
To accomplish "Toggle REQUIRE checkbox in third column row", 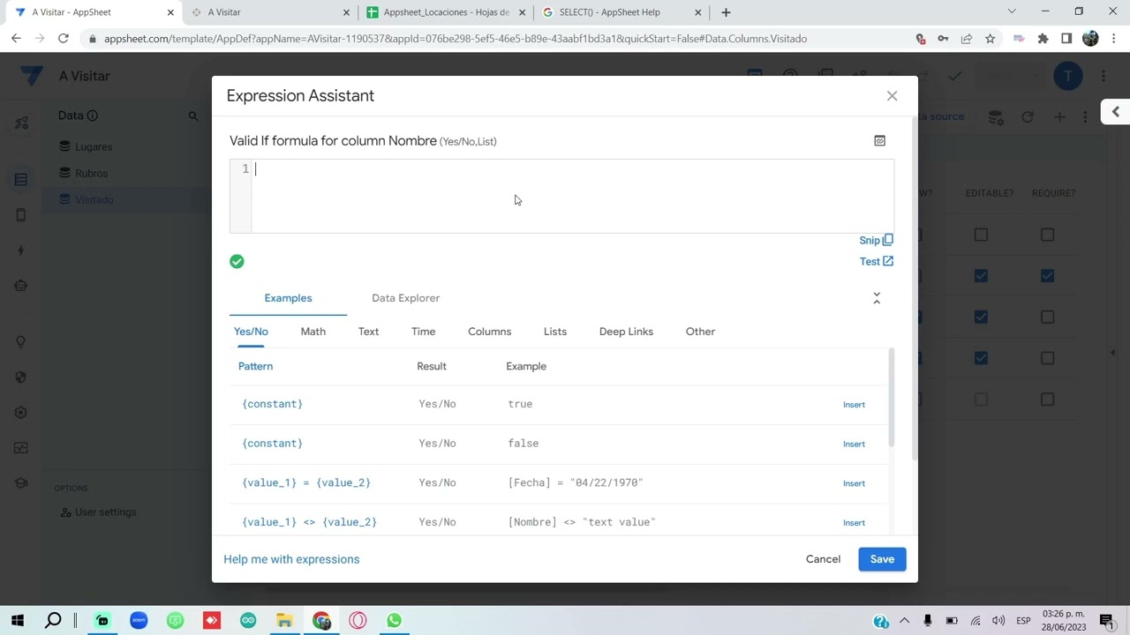I will pos(1047,317).
